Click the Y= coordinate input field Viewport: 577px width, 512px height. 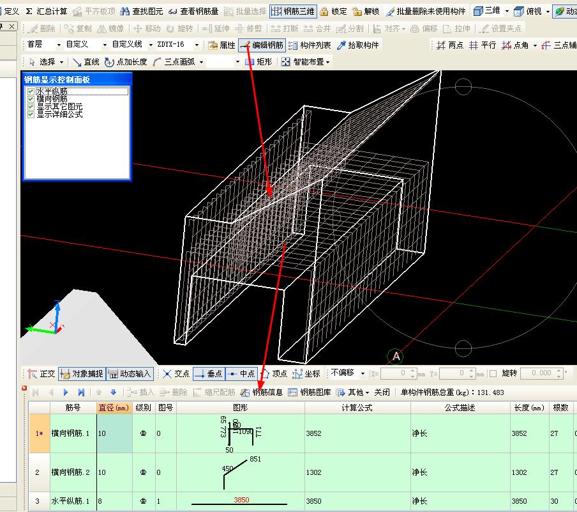[458, 373]
